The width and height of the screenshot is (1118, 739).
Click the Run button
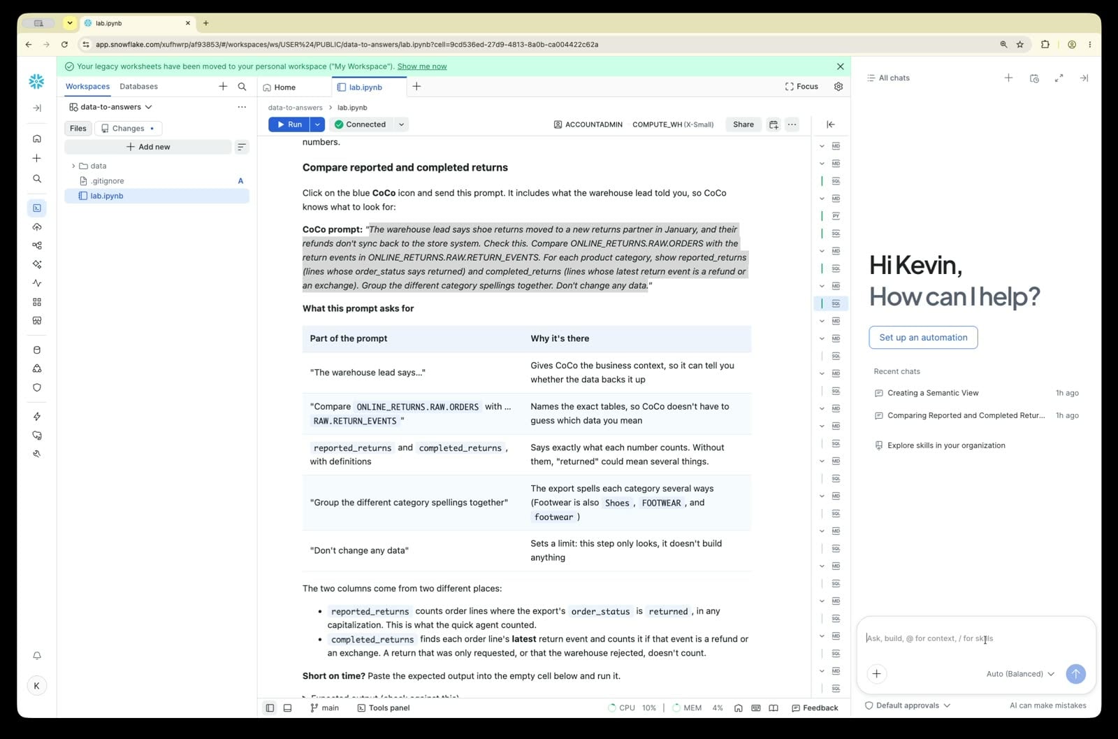(289, 124)
